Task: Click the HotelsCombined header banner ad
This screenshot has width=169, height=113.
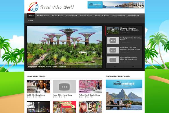Action: tap(116, 5)
